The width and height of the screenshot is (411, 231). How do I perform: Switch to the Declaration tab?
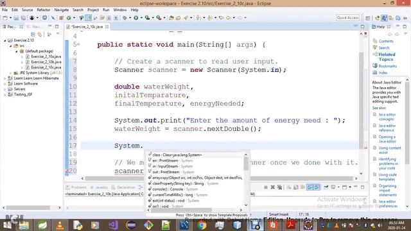(x=123, y=187)
